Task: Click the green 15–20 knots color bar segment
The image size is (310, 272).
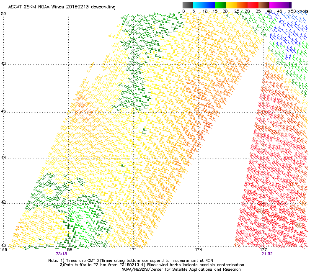Action: point(220,5)
